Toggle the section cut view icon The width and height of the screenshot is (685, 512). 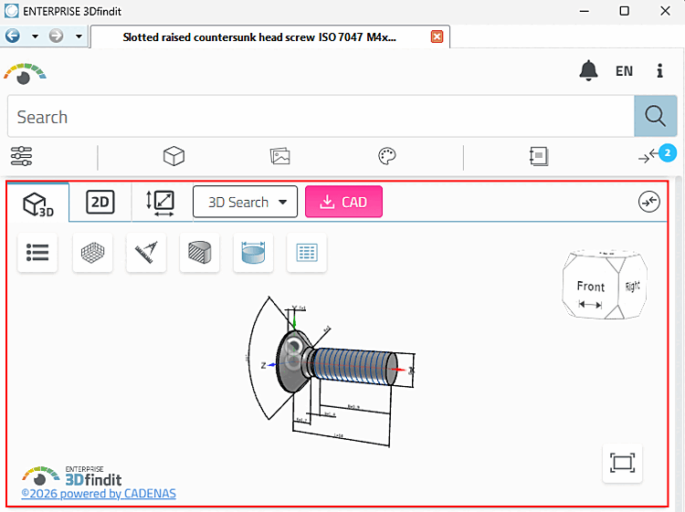[200, 253]
